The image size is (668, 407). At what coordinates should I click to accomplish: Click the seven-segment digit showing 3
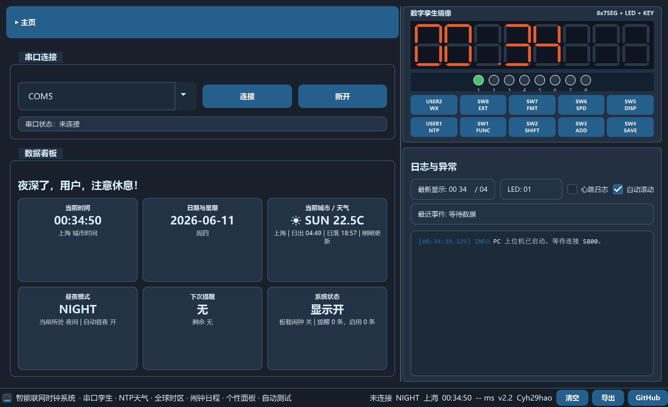pyautogui.click(x=517, y=45)
